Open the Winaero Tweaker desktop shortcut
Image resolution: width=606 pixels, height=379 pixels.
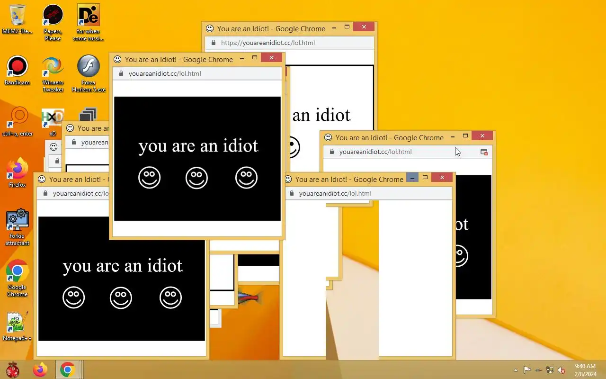(53, 73)
